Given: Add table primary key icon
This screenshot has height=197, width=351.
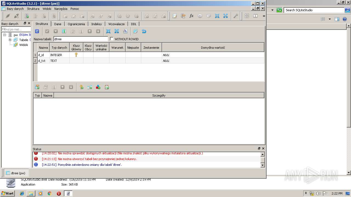Looking at the screenshot, I should [x=81, y=87].
